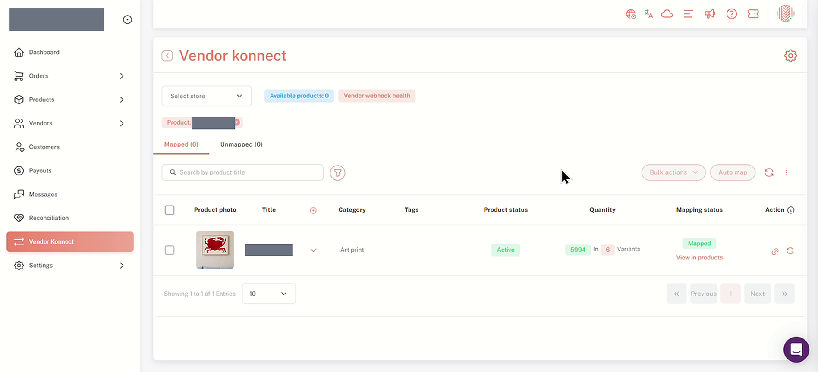This screenshot has height=372, width=818.
Task: Click the Auto map button
Action: [733, 172]
